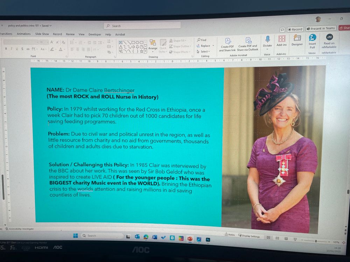Open Photoshop from the Windows taskbar

208,240
